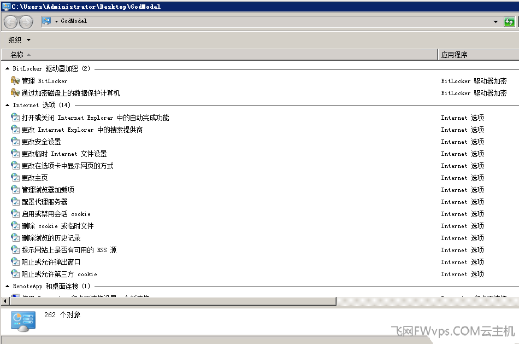Sort by the 名称 column header
519x344 pixels.
[x=220, y=55]
